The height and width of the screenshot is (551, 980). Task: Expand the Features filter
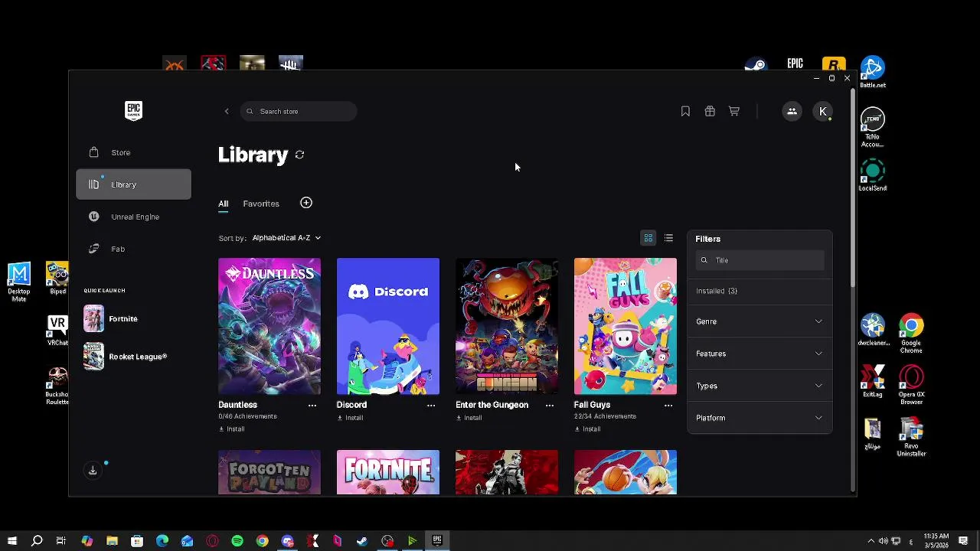click(759, 354)
